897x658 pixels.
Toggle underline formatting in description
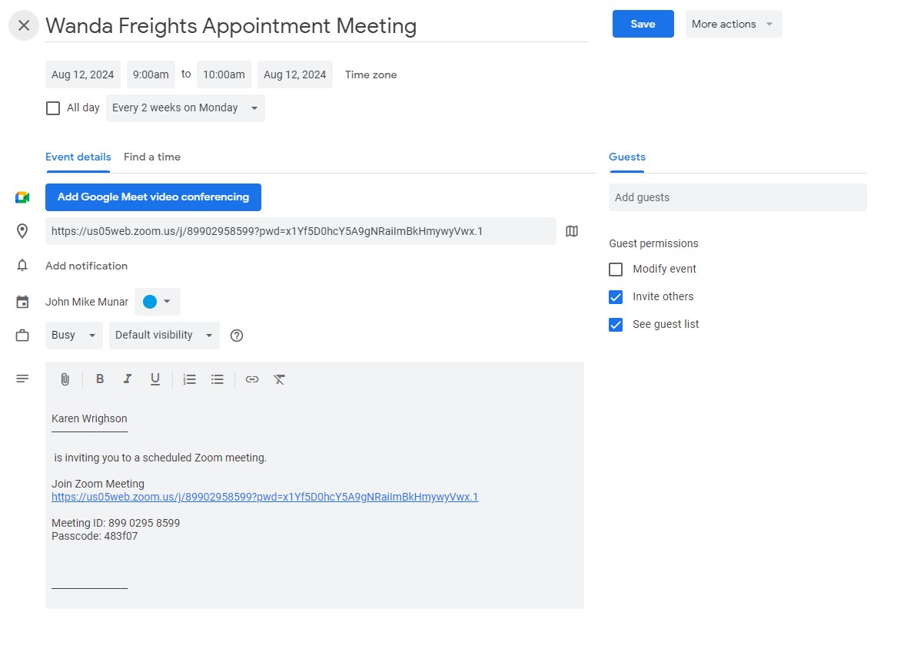click(155, 379)
